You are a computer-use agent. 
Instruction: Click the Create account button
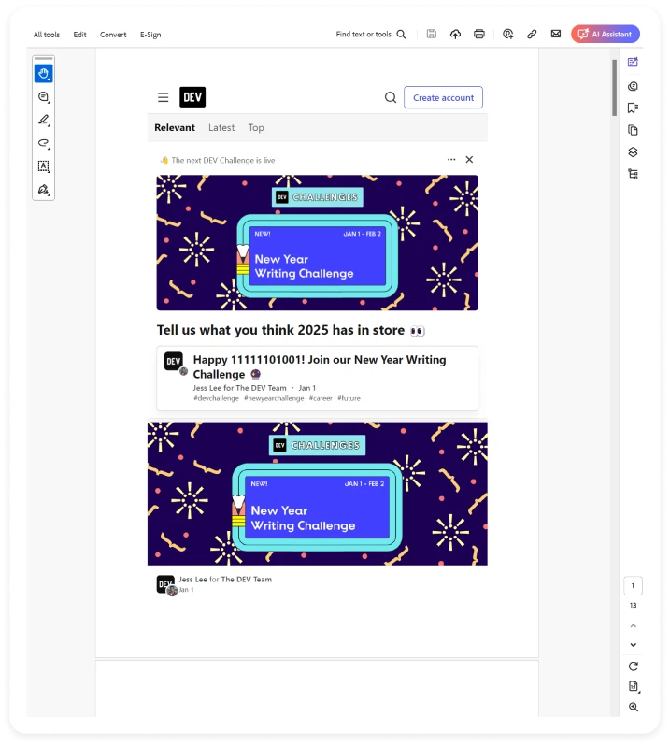pyautogui.click(x=443, y=97)
